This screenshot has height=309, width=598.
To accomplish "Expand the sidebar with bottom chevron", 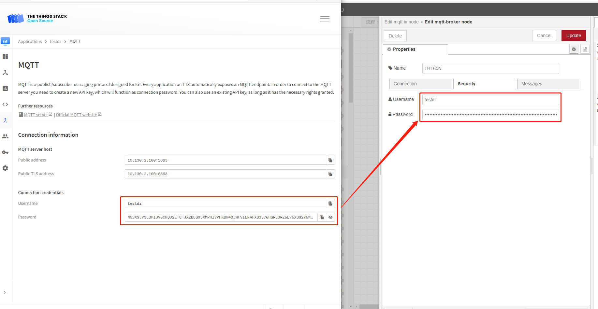I will [5, 292].
